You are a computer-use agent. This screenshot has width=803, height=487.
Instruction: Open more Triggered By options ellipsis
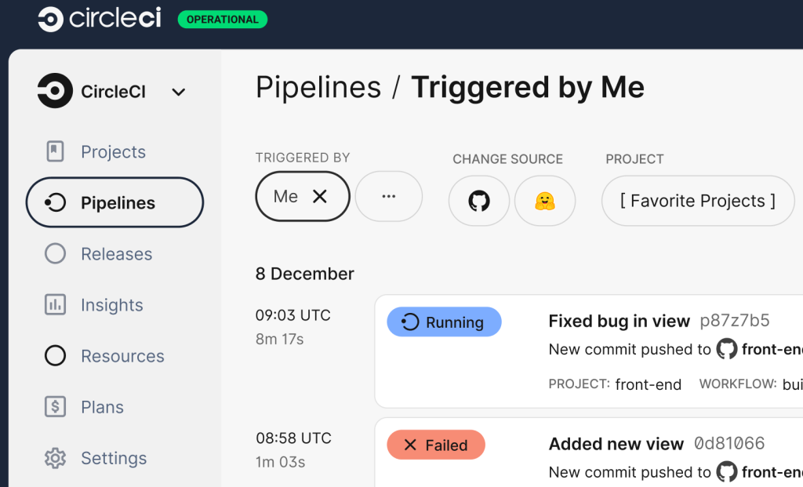pos(389,196)
